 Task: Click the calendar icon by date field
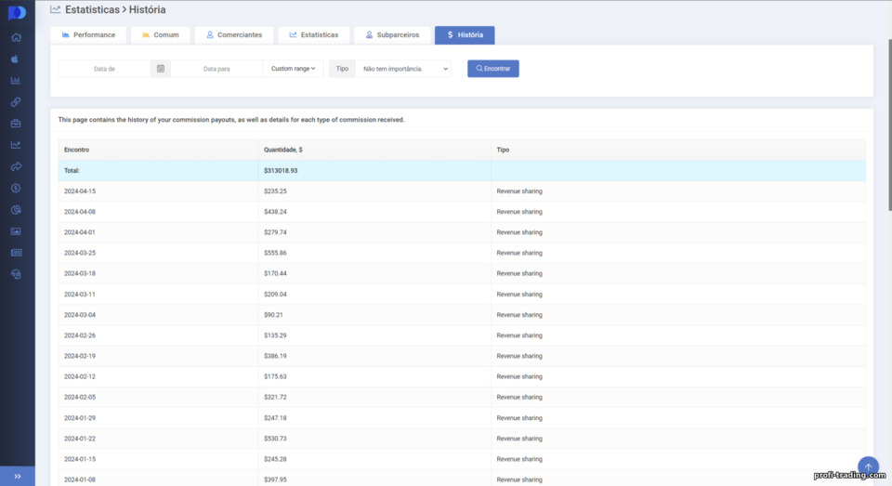[161, 68]
